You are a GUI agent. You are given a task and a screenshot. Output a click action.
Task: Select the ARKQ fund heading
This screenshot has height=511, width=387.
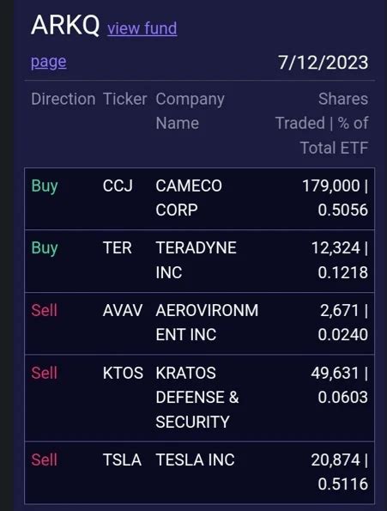tap(65, 25)
